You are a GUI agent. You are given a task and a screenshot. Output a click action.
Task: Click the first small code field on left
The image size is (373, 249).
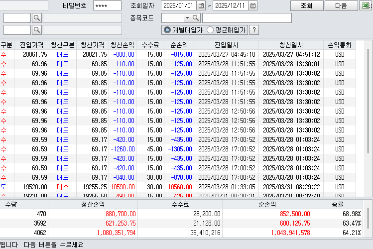pos(17,18)
